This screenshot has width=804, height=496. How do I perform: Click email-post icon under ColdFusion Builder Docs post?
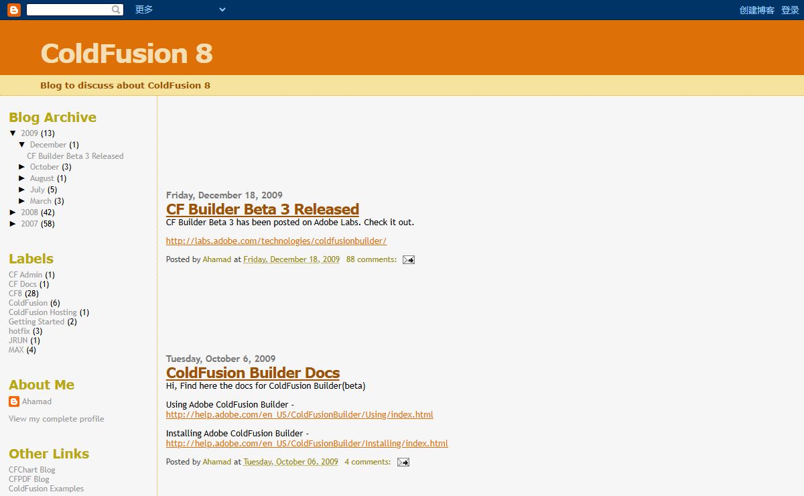403,462
